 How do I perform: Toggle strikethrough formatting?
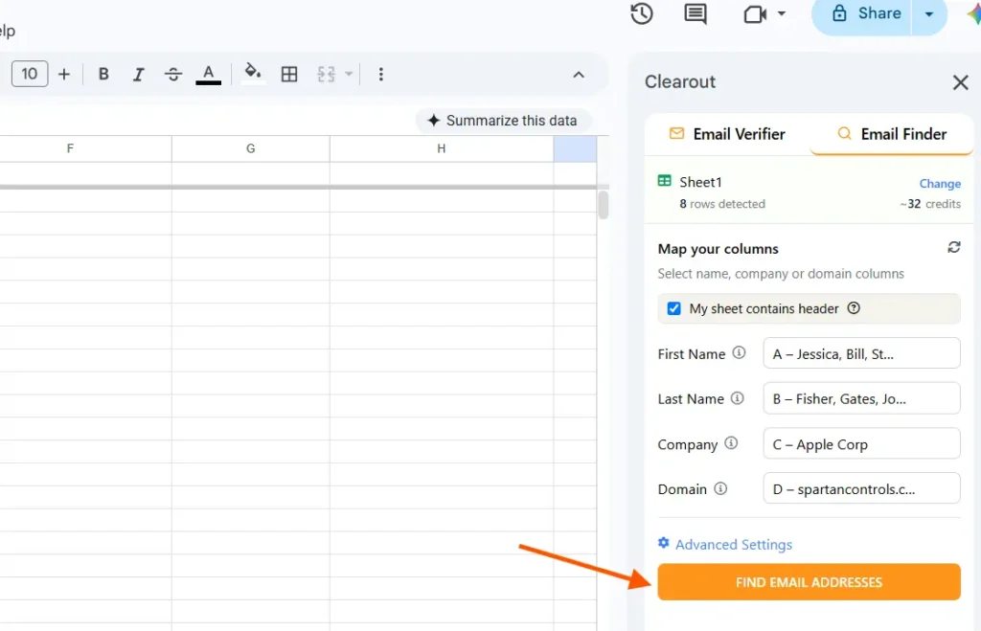point(173,75)
